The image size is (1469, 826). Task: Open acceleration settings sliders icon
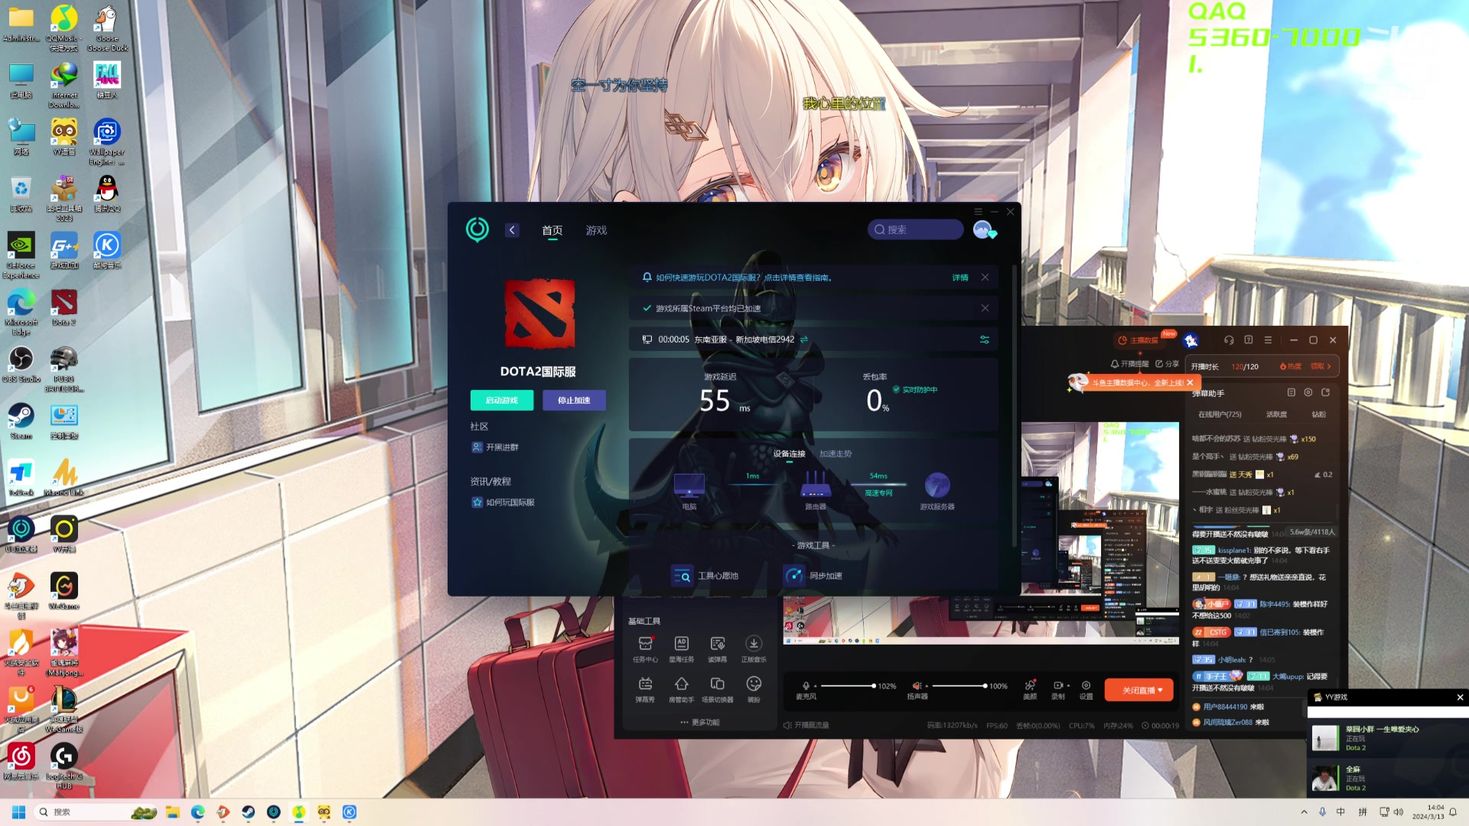[x=985, y=340]
